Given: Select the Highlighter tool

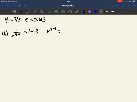Looking at the screenshot, I should 35,12.
